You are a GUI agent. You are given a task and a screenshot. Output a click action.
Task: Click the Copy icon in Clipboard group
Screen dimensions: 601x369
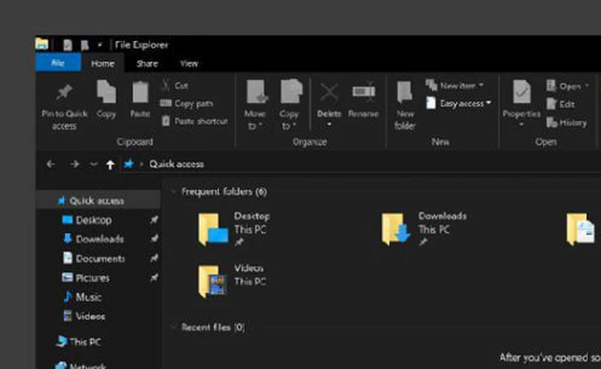pyautogui.click(x=106, y=92)
